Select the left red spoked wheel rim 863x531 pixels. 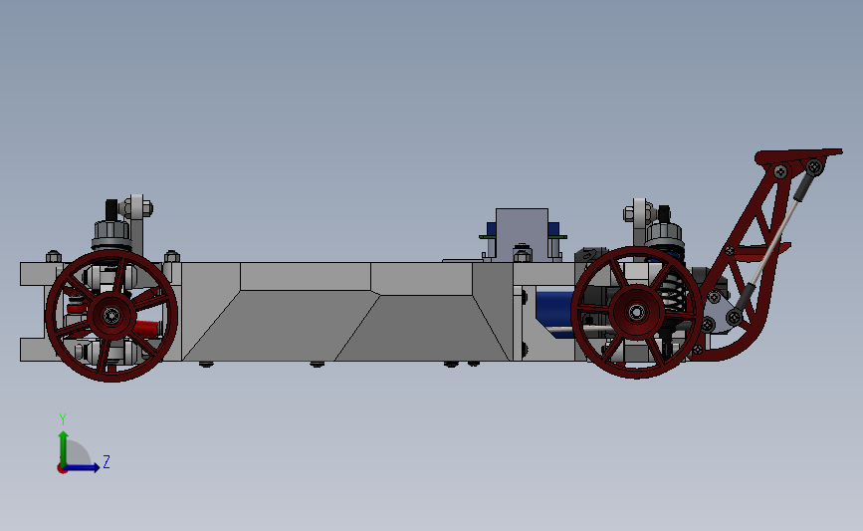(111, 316)
